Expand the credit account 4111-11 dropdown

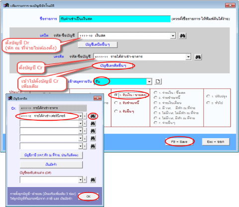point(188,57)
